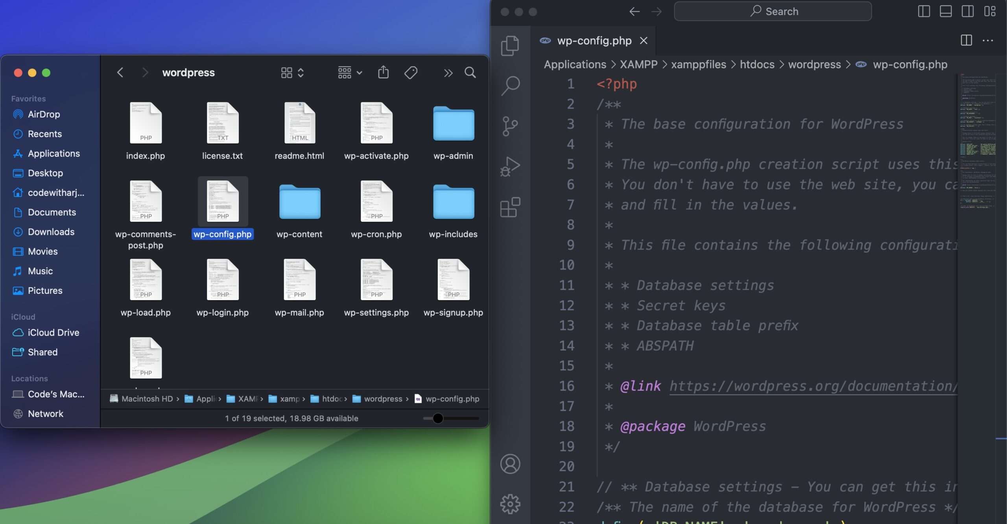This screenshot has height=524, width=1007.
Task: Open Finder group-by options dropdown
Action: pyautogui.click(x=350, y=72)
